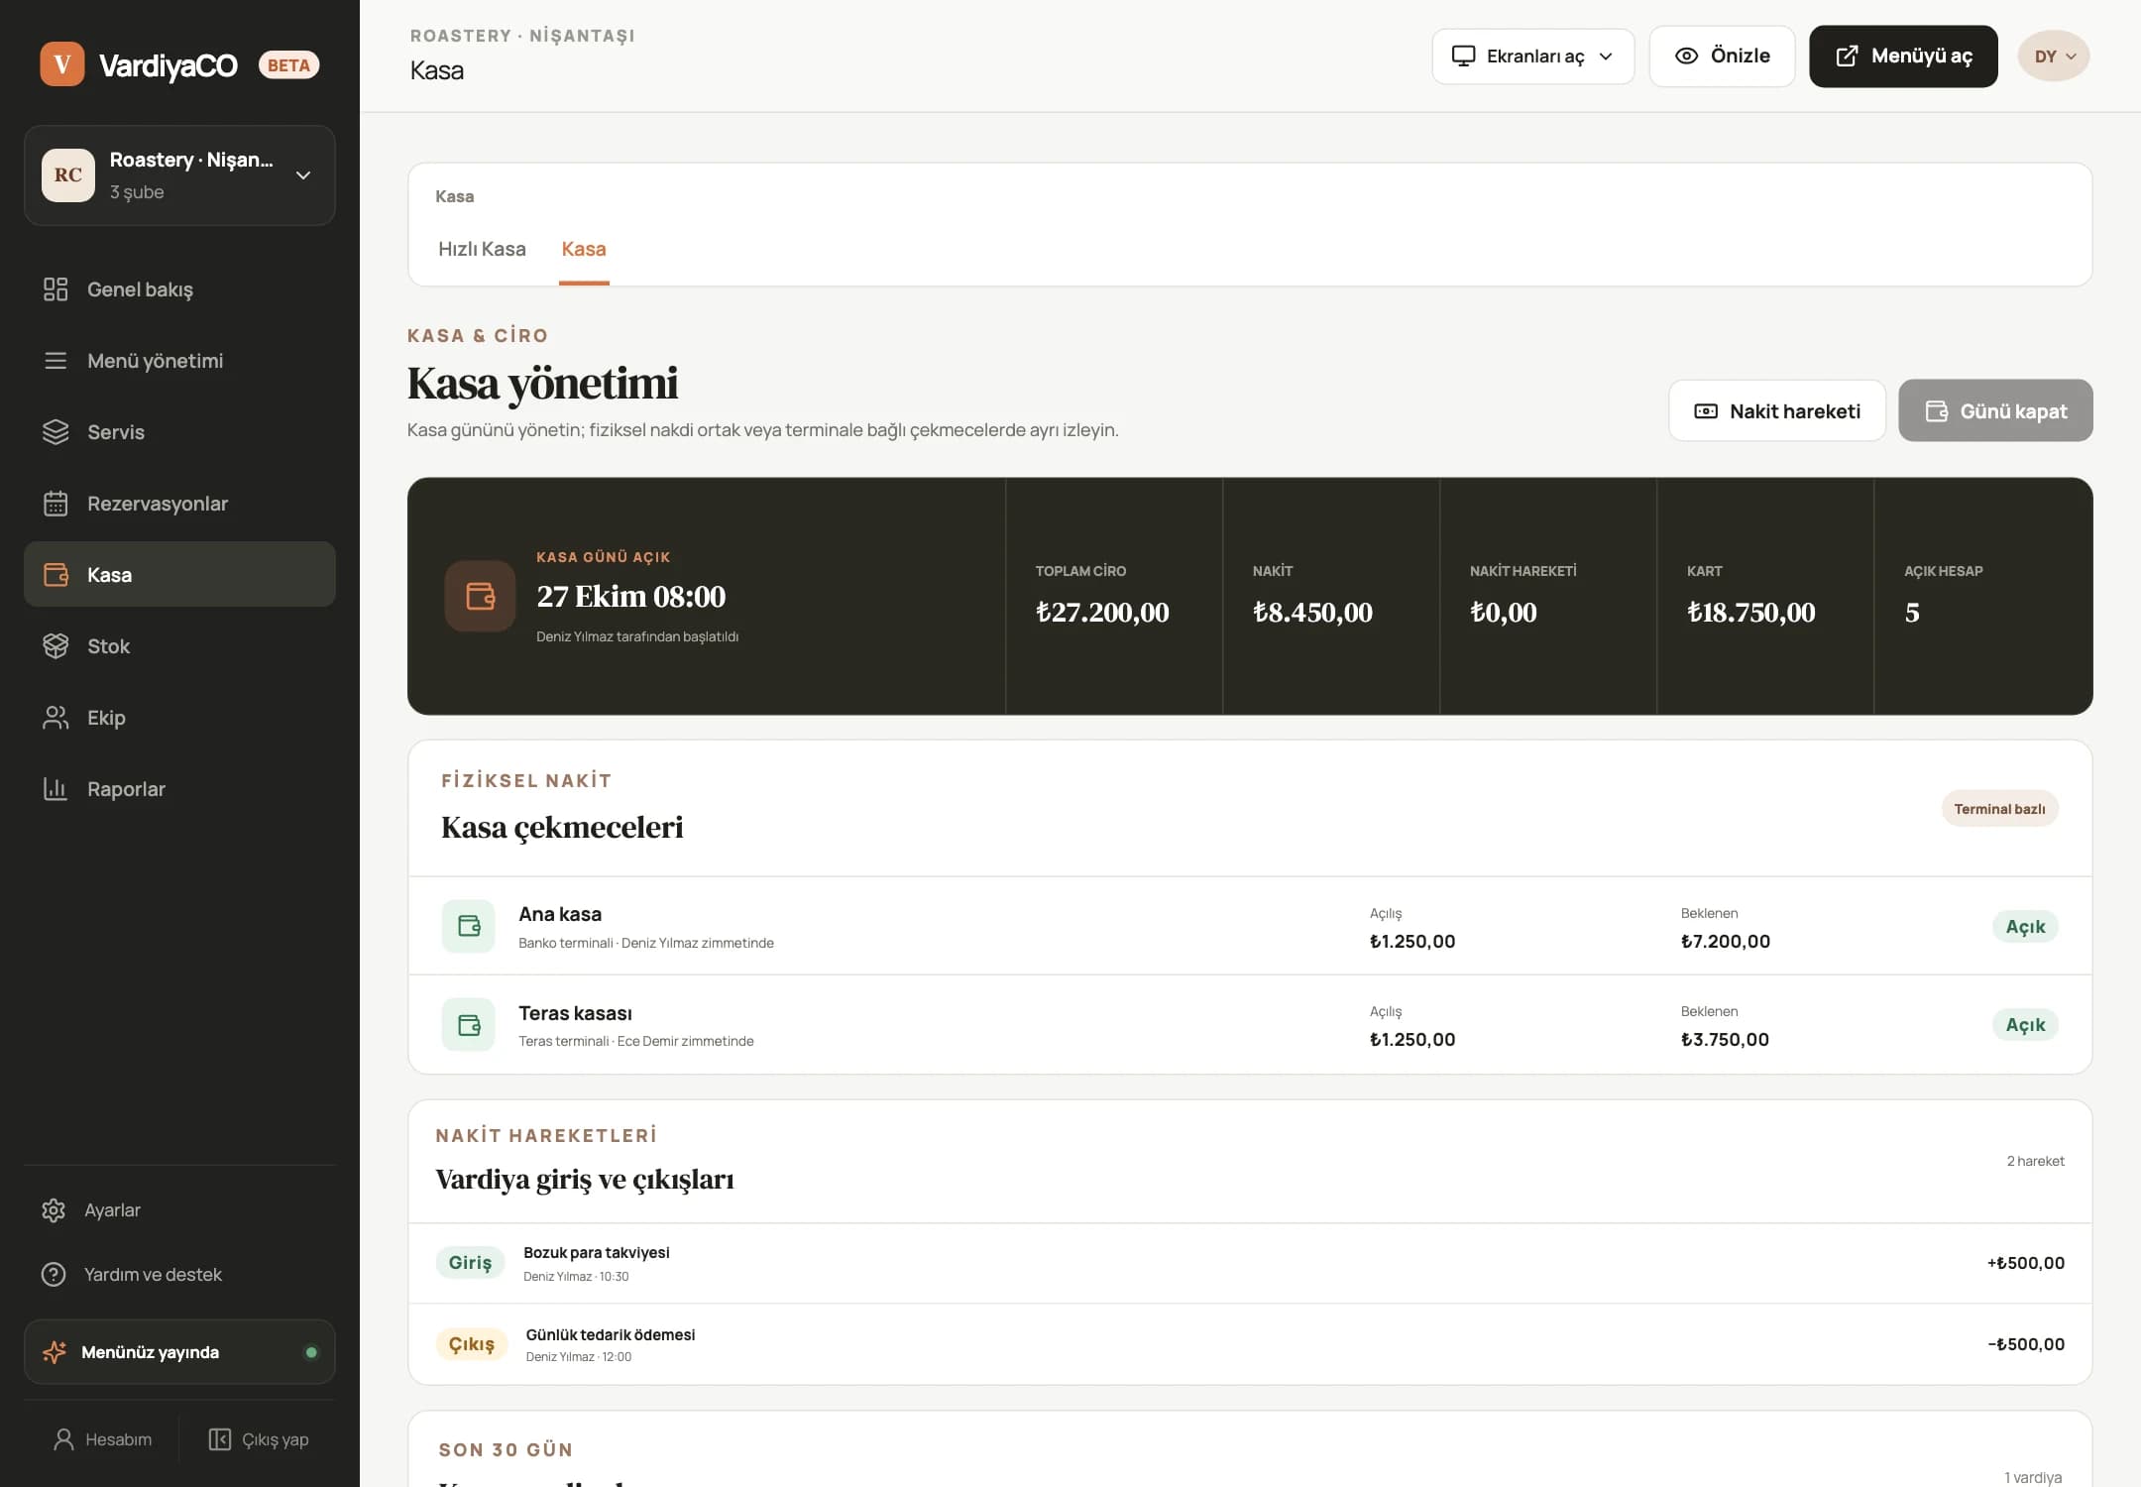Image resolution: width=2141 pixels, height=1487 pixels.
Task: Select the Teras kasası row title
Action: click(x=575, y=1013)
